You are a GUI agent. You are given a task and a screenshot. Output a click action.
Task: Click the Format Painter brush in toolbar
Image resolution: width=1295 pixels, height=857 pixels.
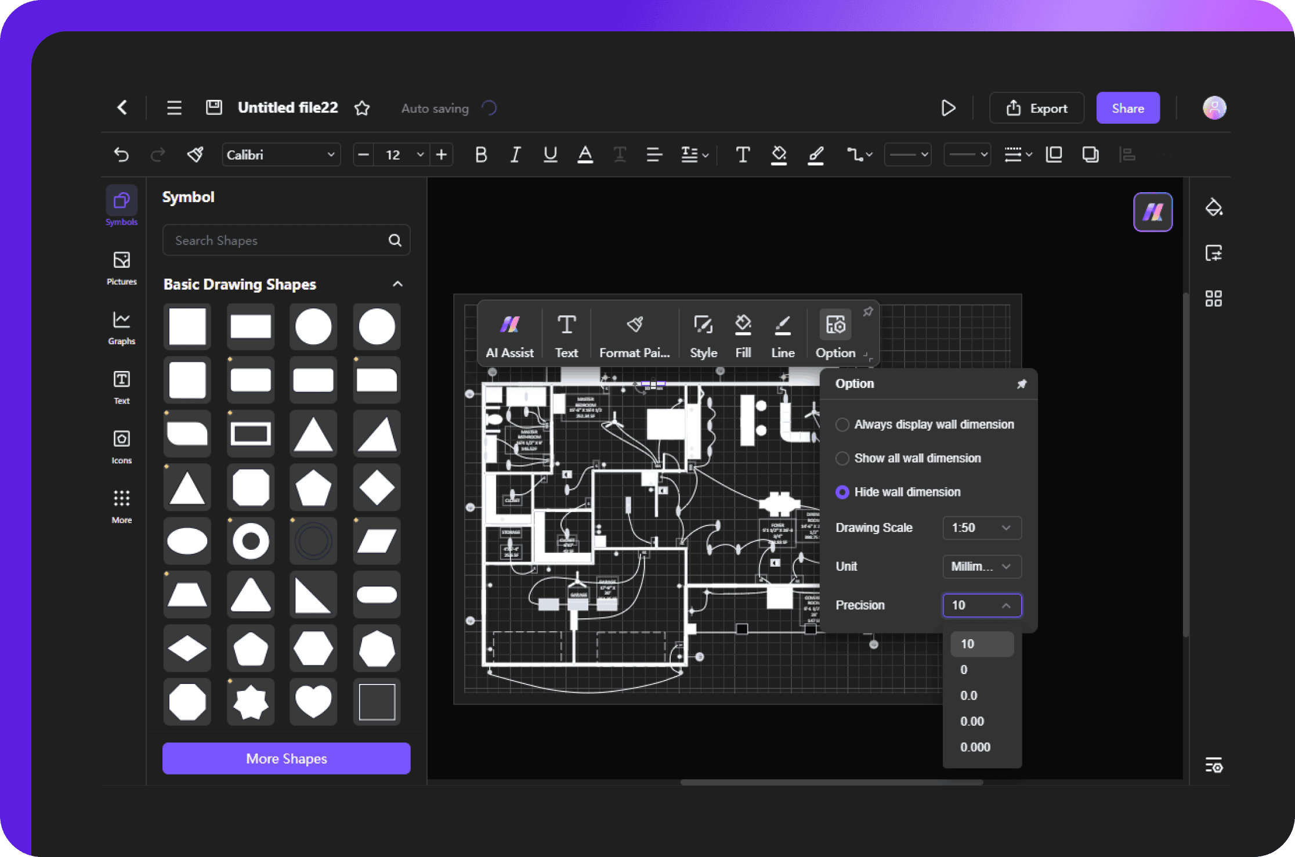[x=195, y=154]
